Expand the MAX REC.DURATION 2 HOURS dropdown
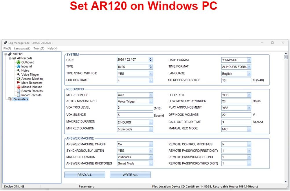Image resolution: width=290 pixels, height=191 pixels. coord(151,123)
